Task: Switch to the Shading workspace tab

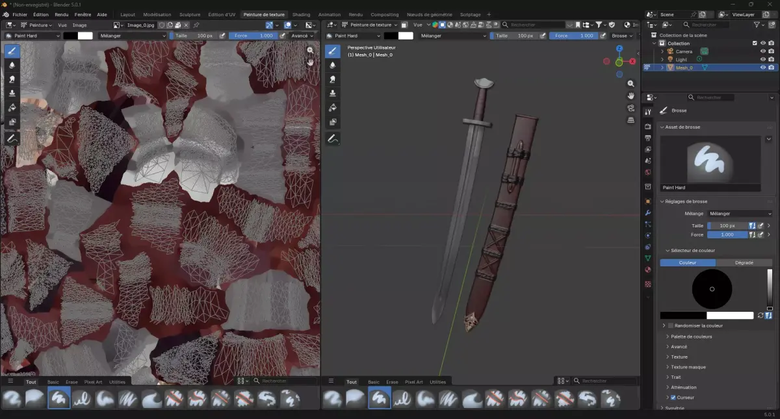Action: point(301,14)
